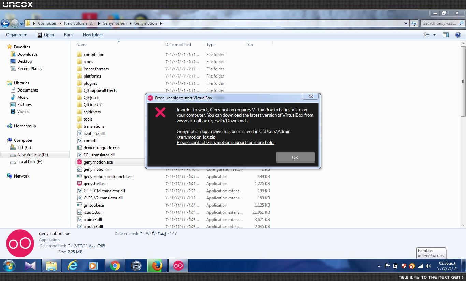This screenshot has height=281, width=466.
Task: Click Burn in the Explorer toolbar
Action: pos(68,35)
